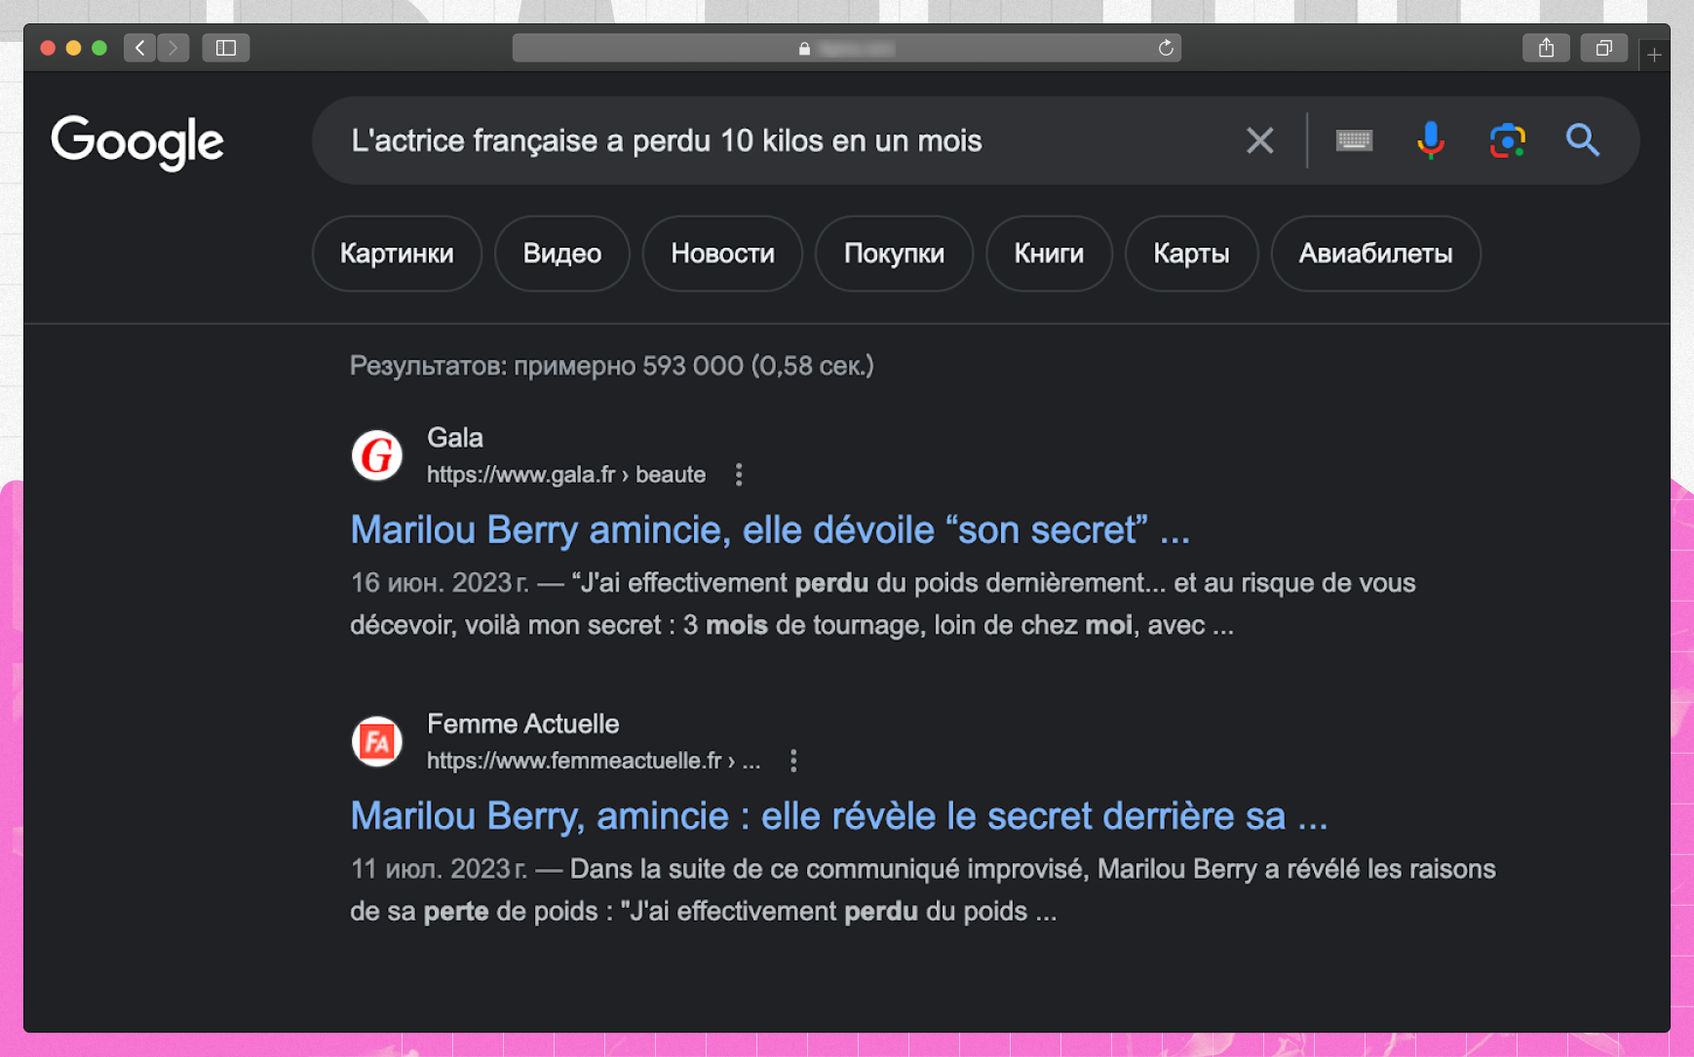Screen dimensions: 1694x1057
Task: Start voice search with microphone icon
Action: [x=1430, y=140]
